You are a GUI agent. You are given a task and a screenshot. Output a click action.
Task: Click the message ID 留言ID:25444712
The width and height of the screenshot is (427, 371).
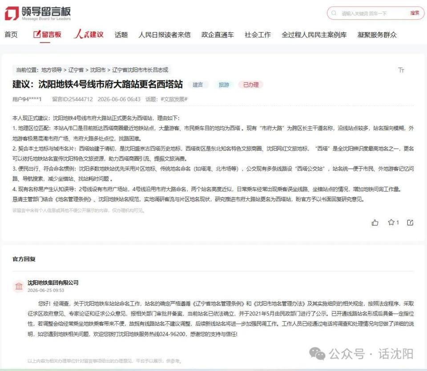point(73,99)
